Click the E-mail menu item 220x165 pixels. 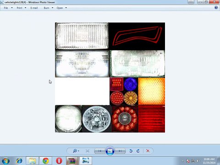tap(34, 8)
